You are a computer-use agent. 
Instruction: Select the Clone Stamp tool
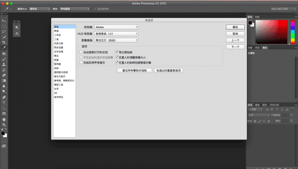4,64
